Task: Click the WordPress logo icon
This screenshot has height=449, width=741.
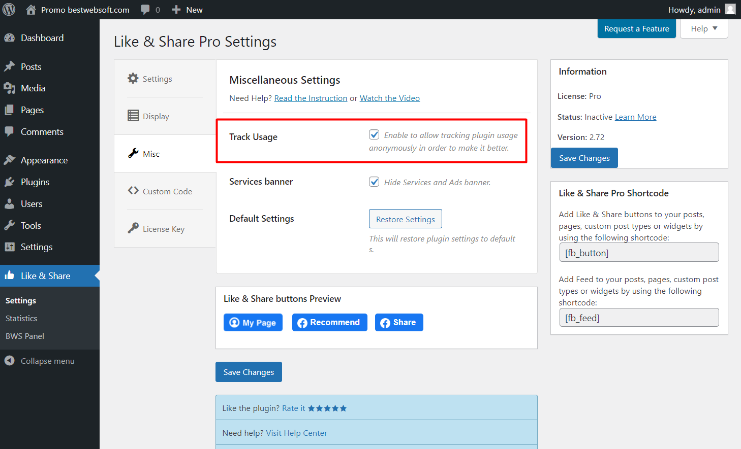Action: 9,10
